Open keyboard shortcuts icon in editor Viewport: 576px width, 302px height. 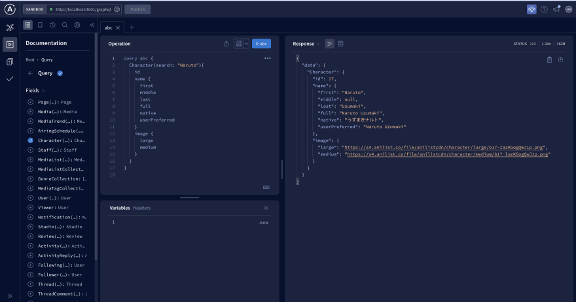pyautogui.click(x=266, y=187)
